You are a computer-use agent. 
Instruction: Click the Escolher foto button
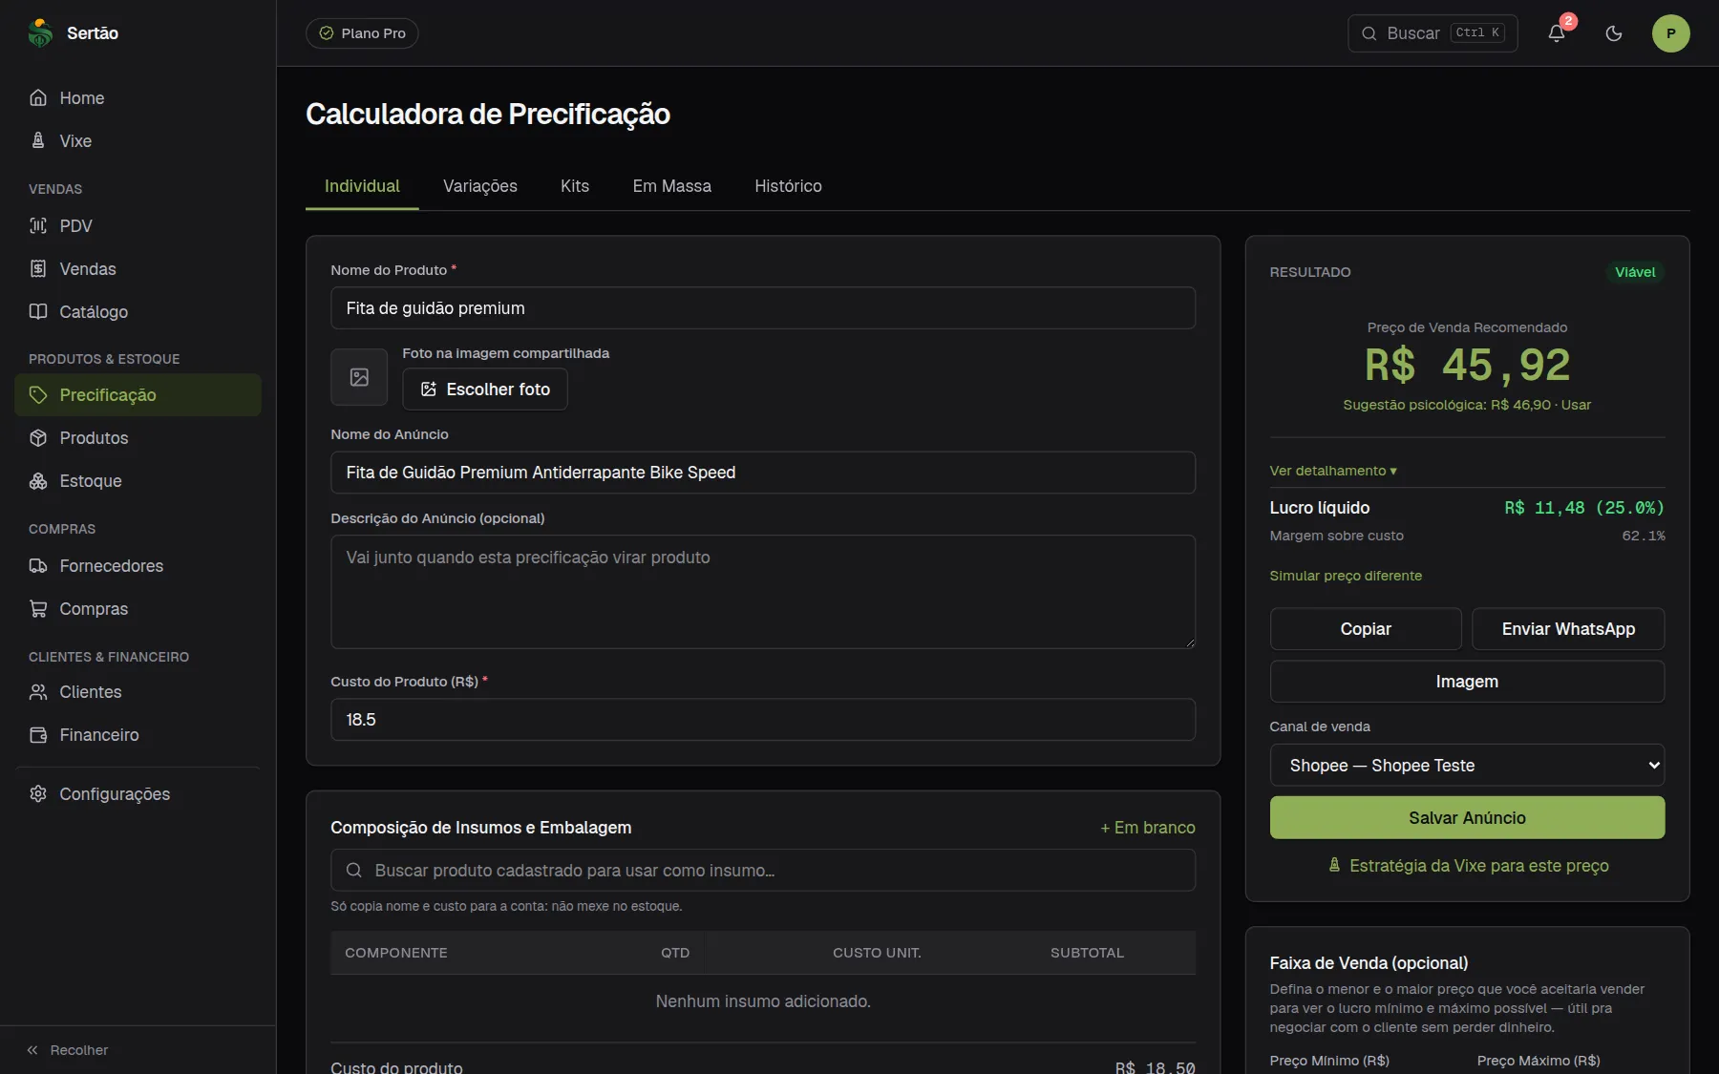click(485, 389)
